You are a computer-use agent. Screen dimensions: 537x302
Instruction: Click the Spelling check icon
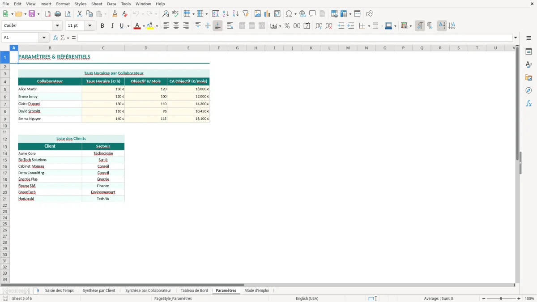[175, 14]
